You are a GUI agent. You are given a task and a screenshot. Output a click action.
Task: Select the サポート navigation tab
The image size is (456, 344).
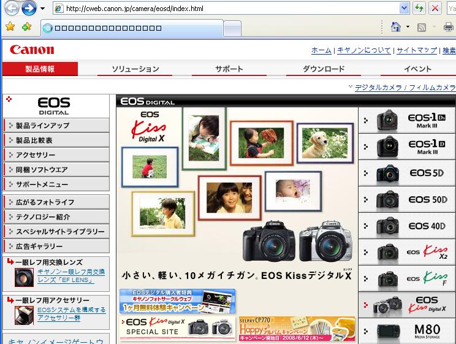coord(229,69)
